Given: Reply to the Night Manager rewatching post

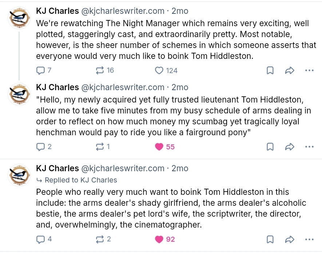Looking at the screenshot, I should (x=40, y=71).
